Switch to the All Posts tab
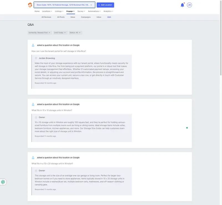Screen dimensions: 222x205 [x=61, y=17]
